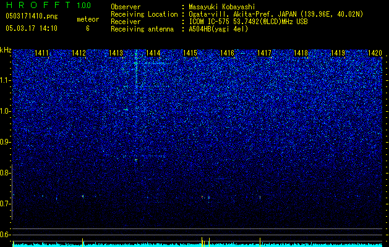Click the 1416 time marker
The height and width of the screenshot is (247, 389).
point(227,53)
